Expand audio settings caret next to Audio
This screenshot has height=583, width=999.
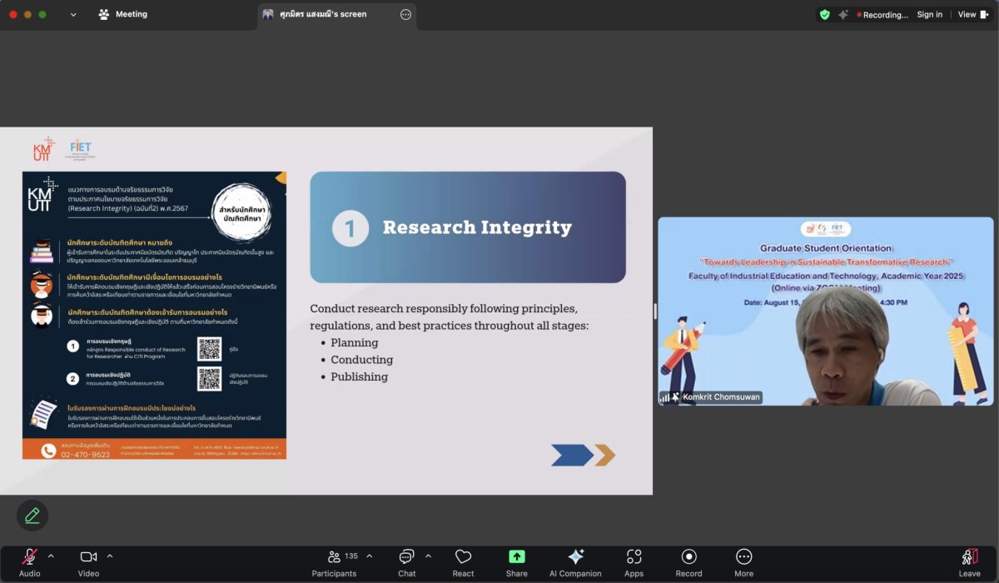(x=51, y=556)
